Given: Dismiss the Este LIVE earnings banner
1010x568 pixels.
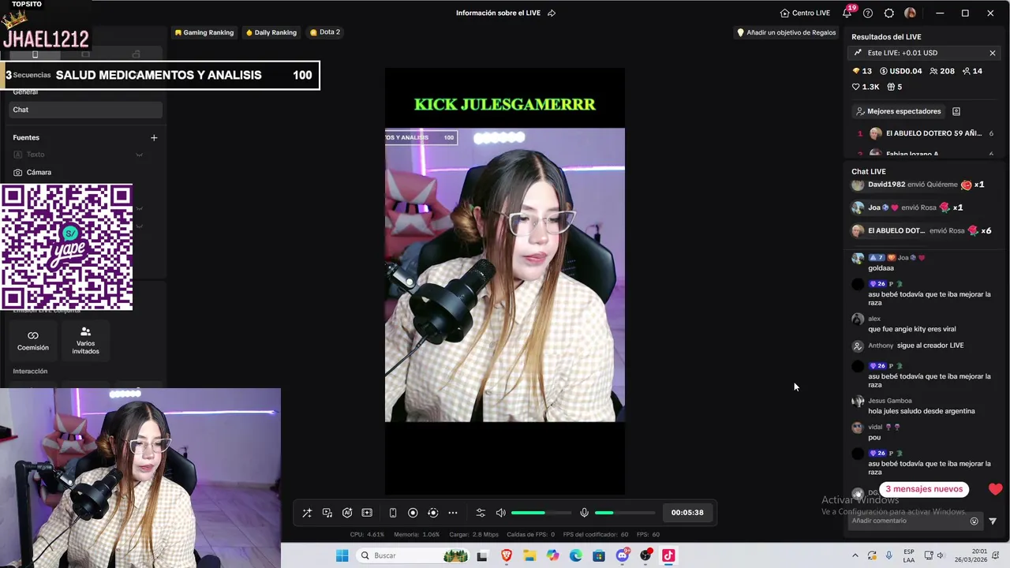Looking at the screenshot, I should click(x=993, y=53).
